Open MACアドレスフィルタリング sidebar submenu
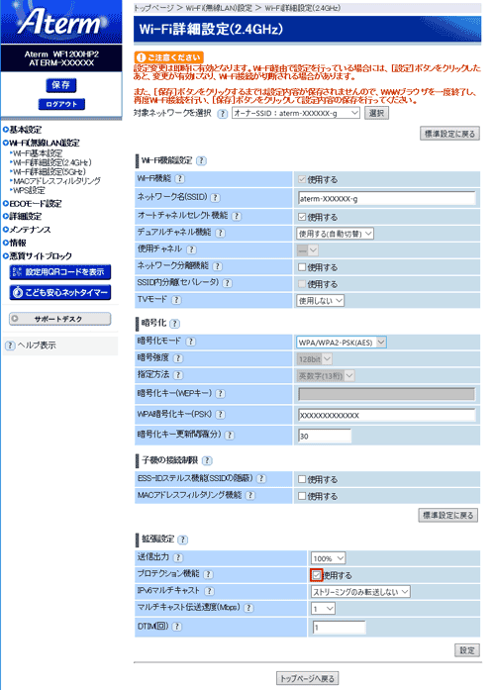The height and width of the screenshot is (690, 495). [x=56, y=181]
